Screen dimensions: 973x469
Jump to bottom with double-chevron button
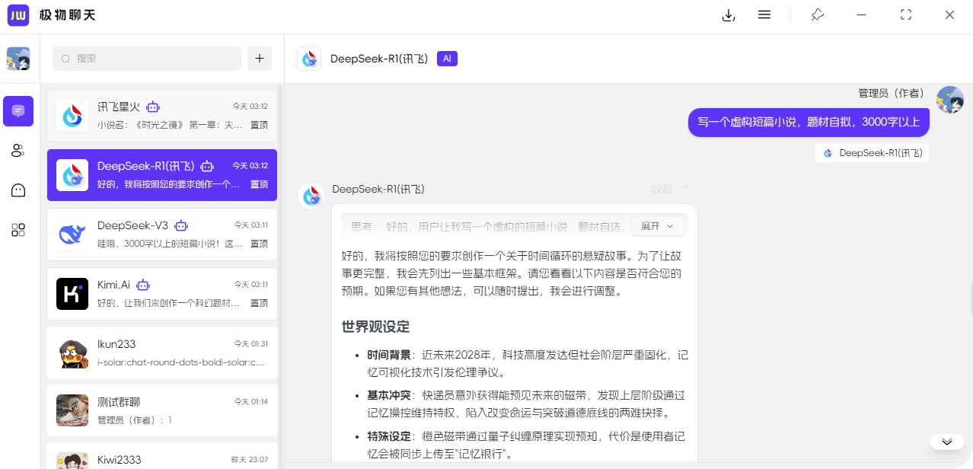point(947,442)
